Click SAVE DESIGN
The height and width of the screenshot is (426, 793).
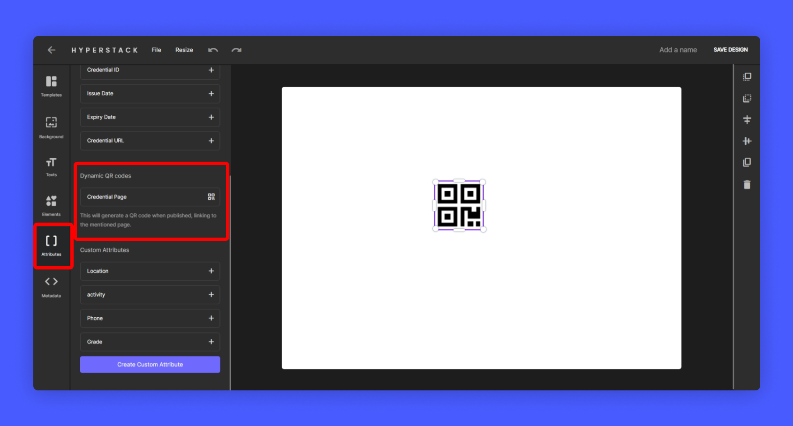pos(730,50)
